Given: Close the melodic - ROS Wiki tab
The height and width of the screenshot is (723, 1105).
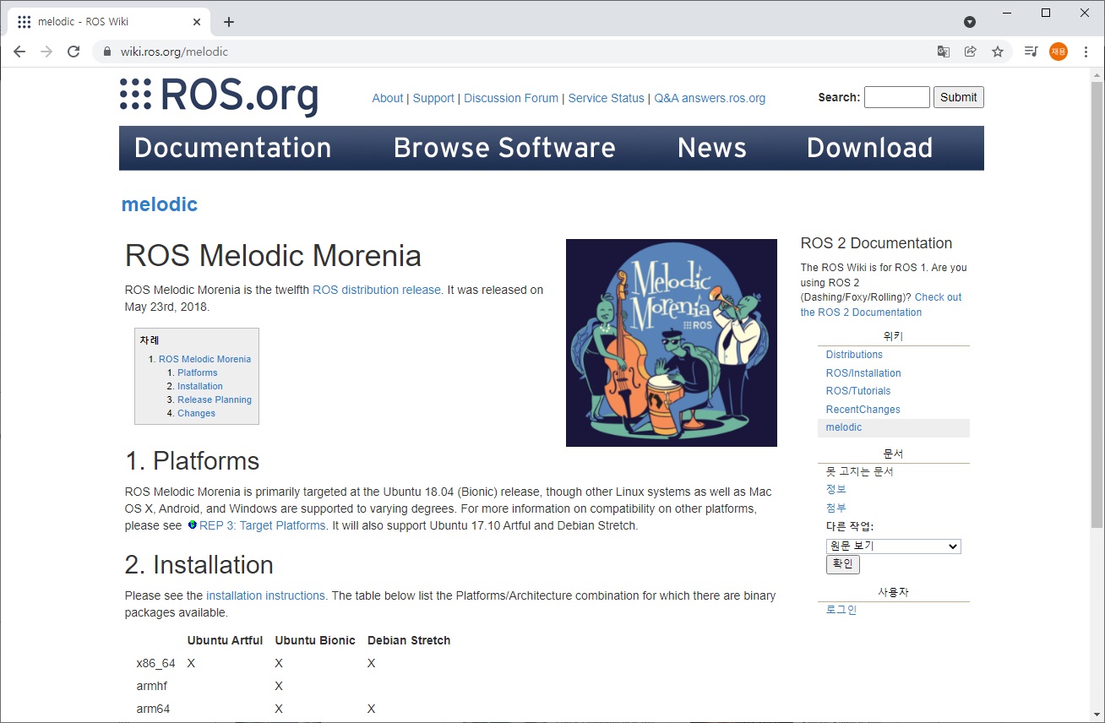Looking at the screenshot, I should (195, 22).
